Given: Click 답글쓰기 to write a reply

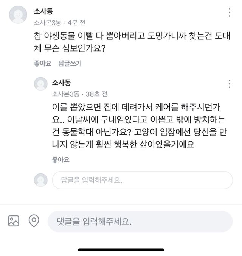Looking at the screenshot, I should click(x=70, y=63).
